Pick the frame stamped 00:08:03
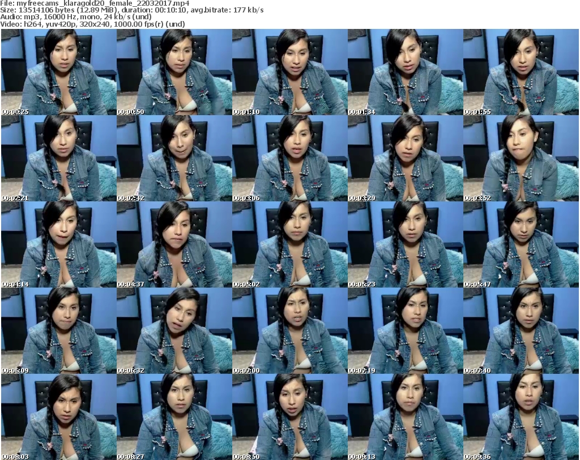 coord(59,417)
